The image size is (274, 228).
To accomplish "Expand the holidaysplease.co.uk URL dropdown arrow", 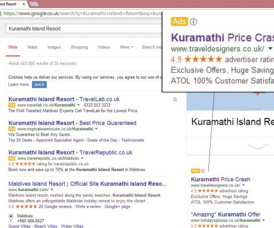I will coord(263,220).
